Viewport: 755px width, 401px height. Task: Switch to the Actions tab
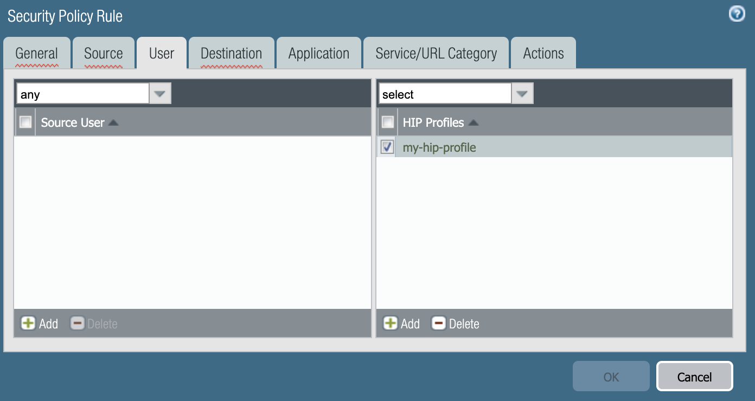[x=543, y=53]
